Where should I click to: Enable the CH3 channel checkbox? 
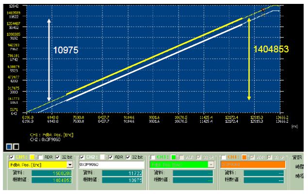tap(152, 158)
